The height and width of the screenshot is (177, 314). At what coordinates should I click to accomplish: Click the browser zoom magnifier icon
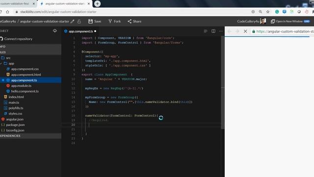261,12
